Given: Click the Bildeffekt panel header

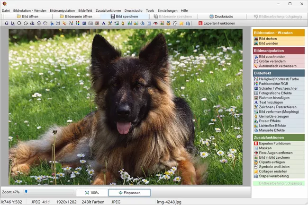Looking at the screenshot, I should pyautogui.click(x=279, y=73).
